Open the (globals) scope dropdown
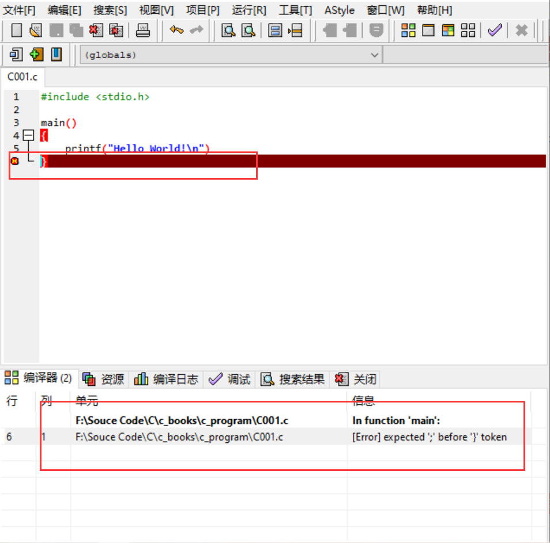Viewport: 550px width, 543px height. pyautogui.click(x=231, y=55)
